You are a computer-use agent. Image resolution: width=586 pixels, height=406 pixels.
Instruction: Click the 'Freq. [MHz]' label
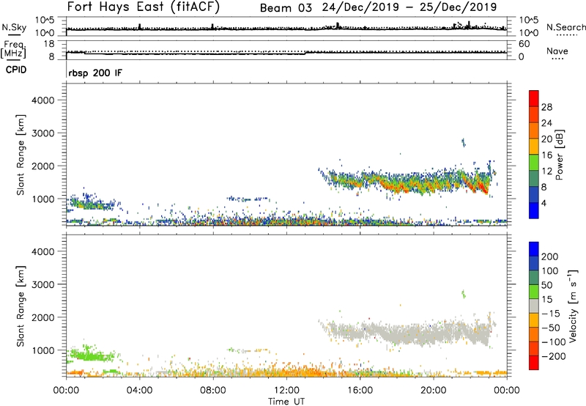(14, 49)
